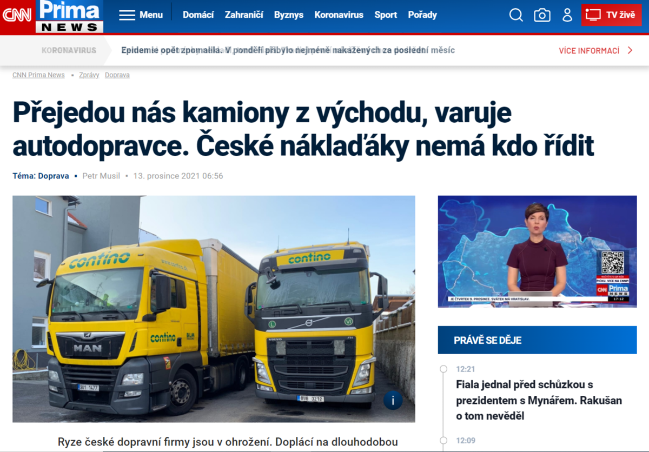Read the Fiala jednal před schůzkou headline
Viewport: 649px width, 452px height.
pyautogui.click(x=539, y=401)
